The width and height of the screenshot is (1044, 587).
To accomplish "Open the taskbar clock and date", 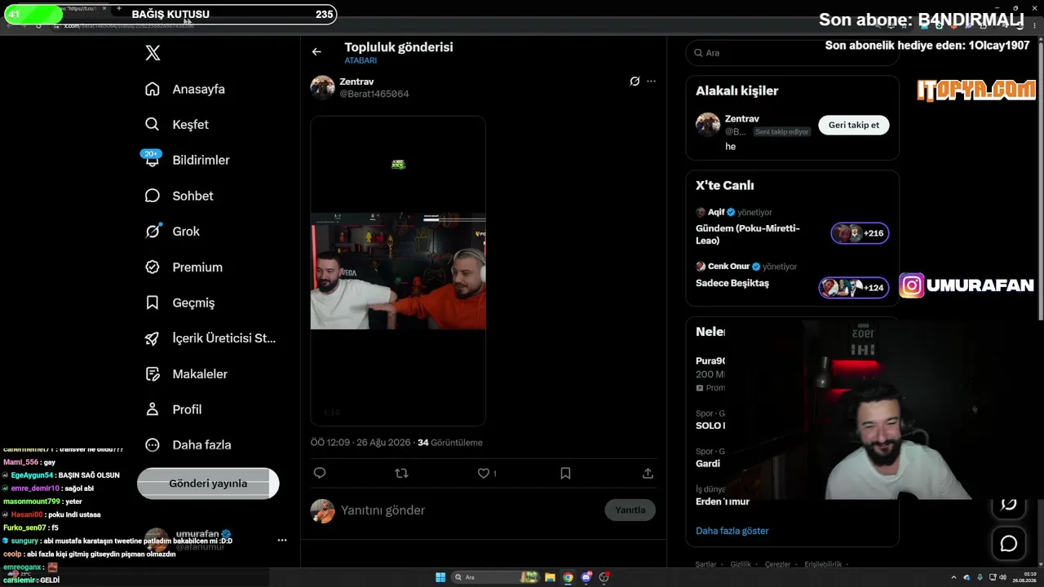I will point(1024,577).
